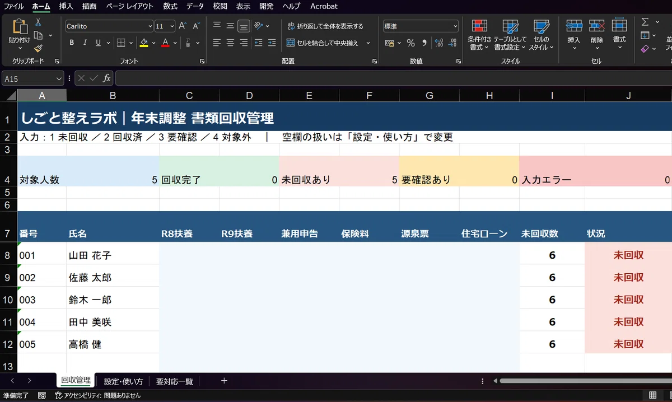Click the accounting currency format icon
Viewport: 672px width, 402px height.
(x=389, y=43)
